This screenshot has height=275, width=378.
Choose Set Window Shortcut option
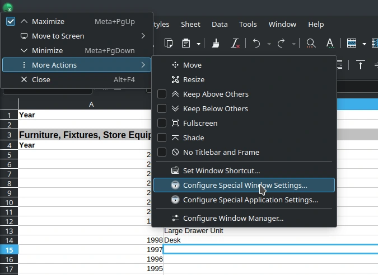click(221, 171)
